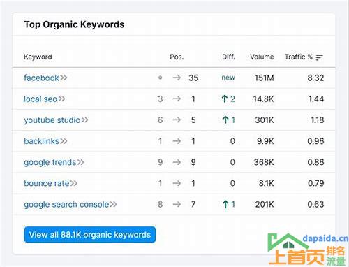Click the position arrow in the backlinks row
The image size is (349, 267).
click(177, 141)
